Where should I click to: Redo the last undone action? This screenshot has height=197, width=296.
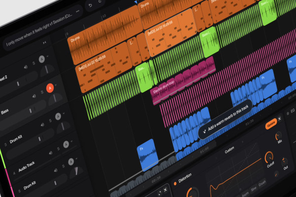[x=100, y=1]
